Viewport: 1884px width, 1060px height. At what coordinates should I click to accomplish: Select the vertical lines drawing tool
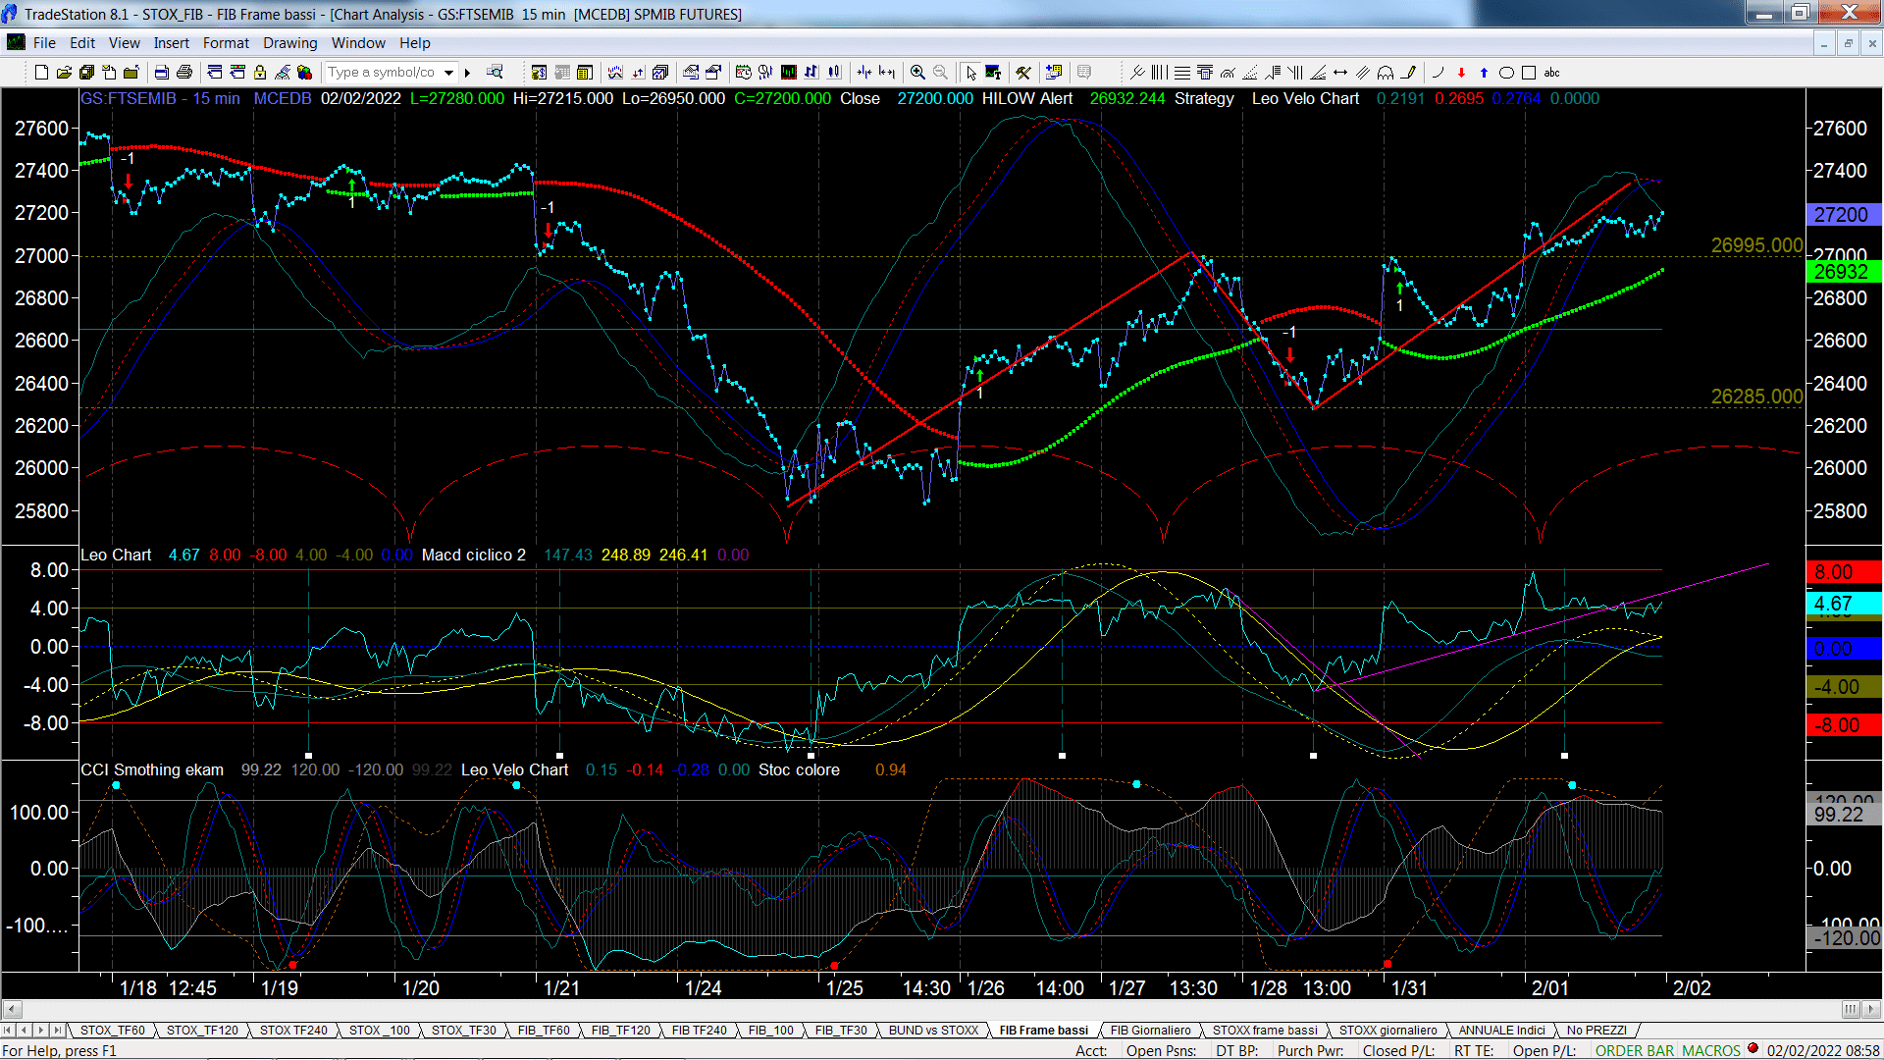click(x=1159, y=73)
